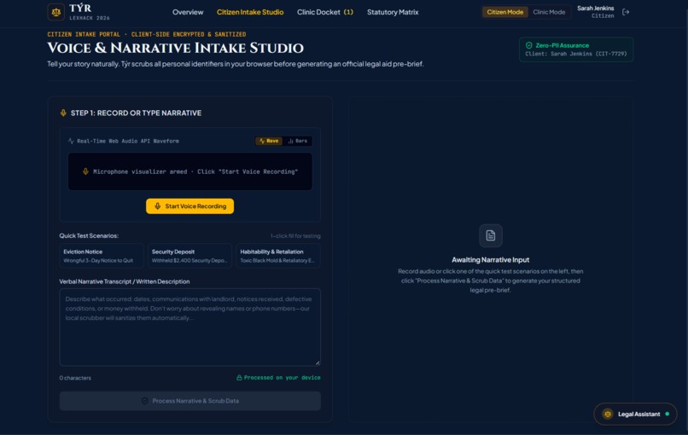The image size is (688, 435).
Task: Switch to Clinic Mode
Action: 549,12
